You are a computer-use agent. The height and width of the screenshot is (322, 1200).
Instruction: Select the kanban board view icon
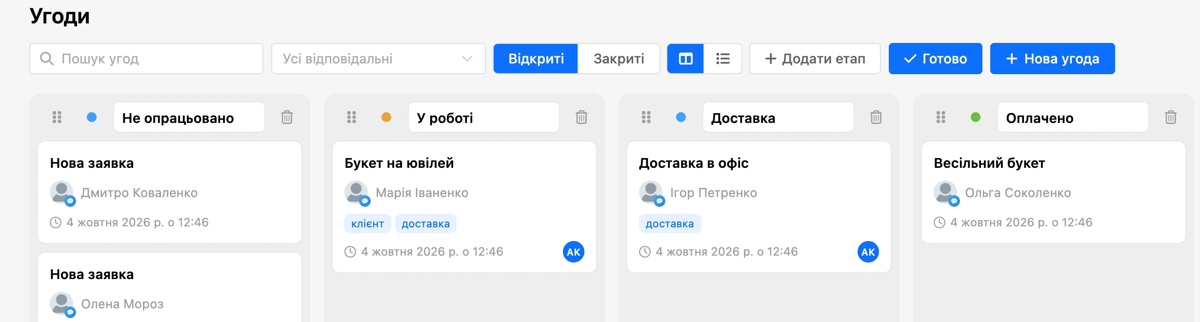coord(685,59)
